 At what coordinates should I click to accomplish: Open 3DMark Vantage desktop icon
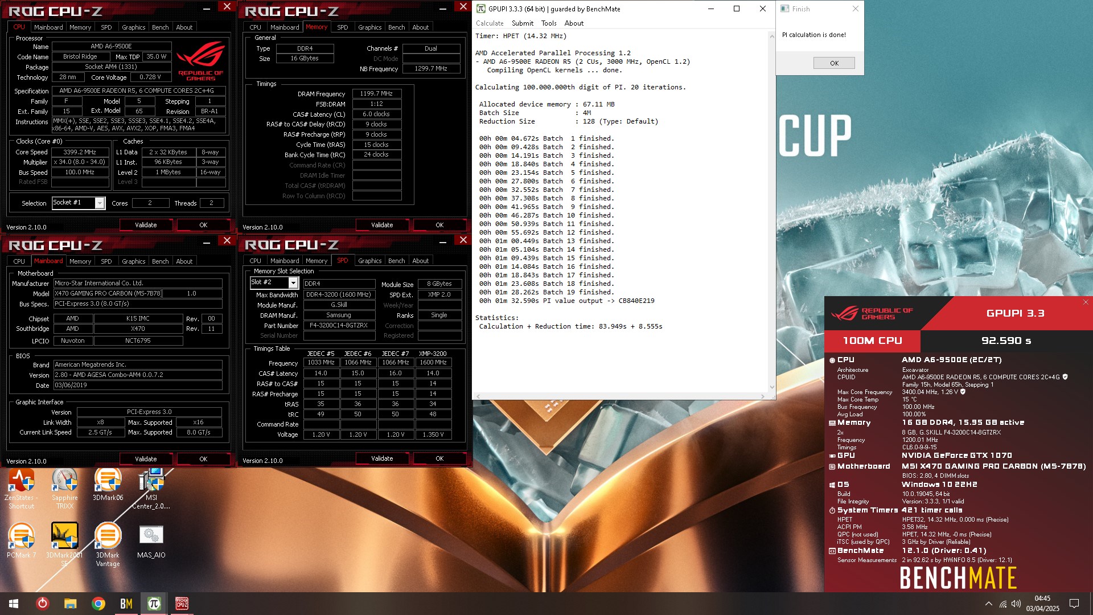108,544
